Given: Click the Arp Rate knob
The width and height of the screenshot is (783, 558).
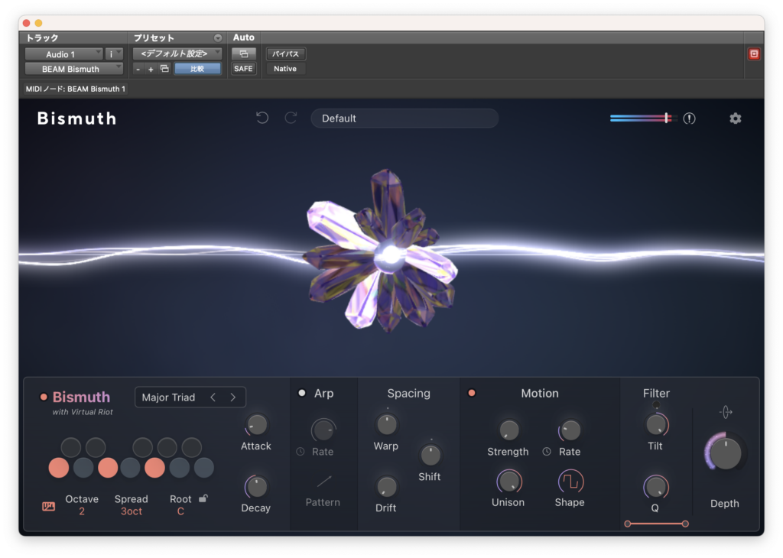Looking at the screenshot, I should click(323, 430).
